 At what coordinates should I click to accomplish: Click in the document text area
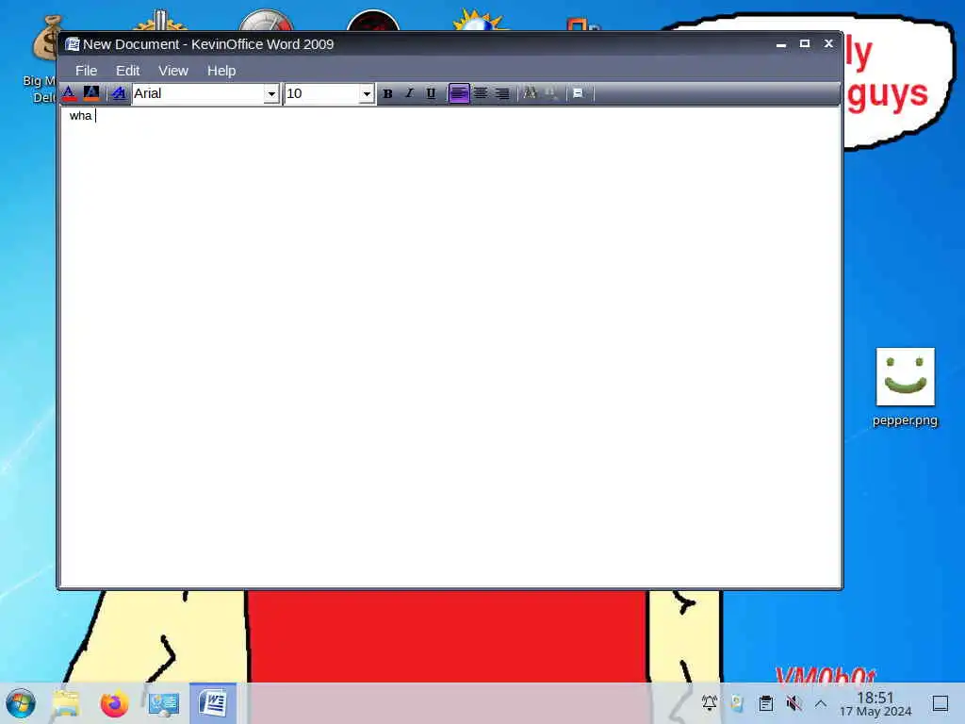[450, 347]
